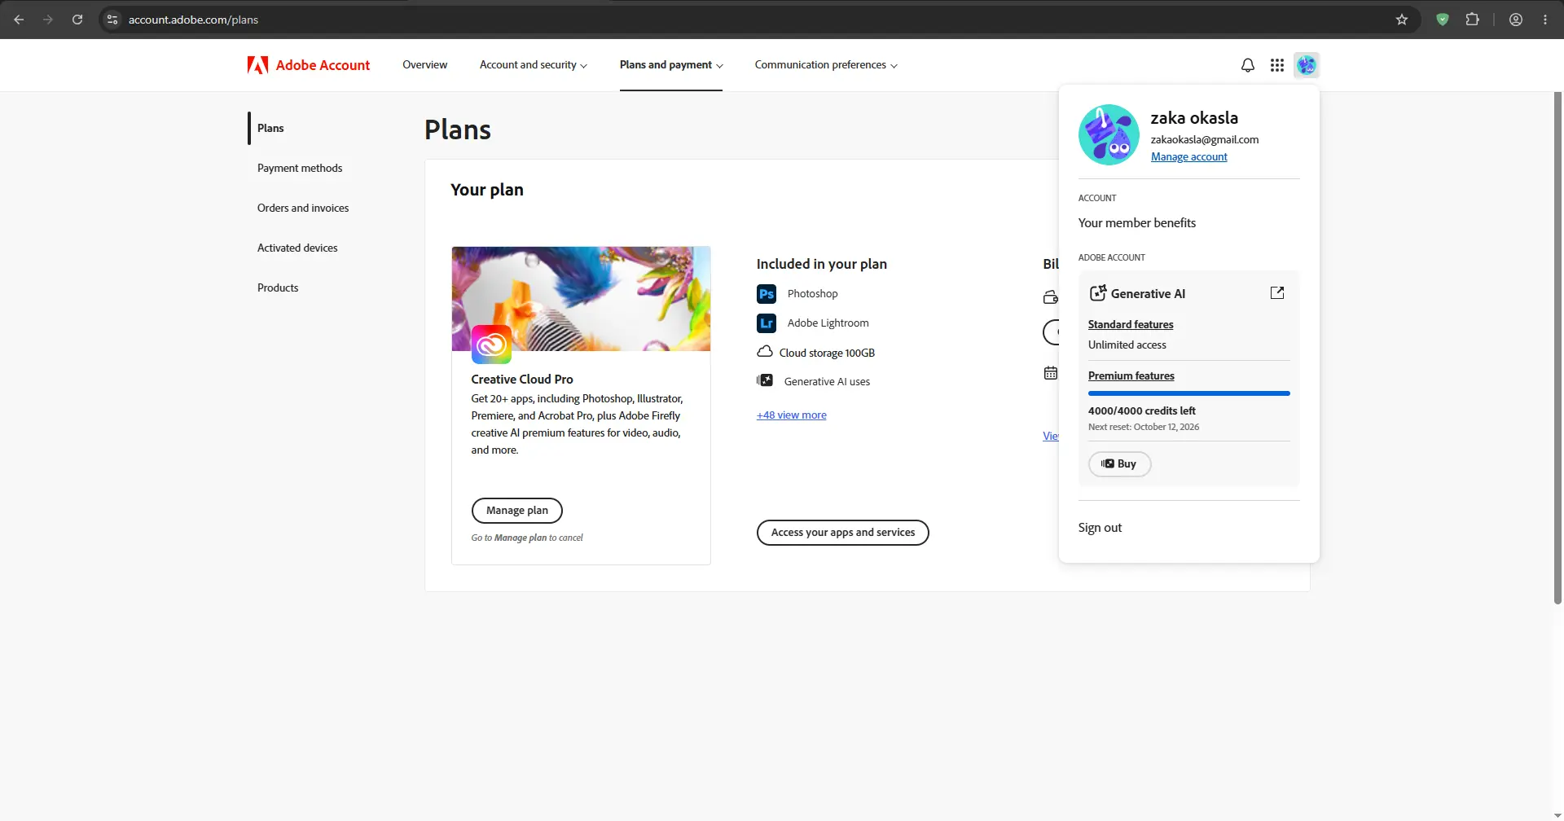Go to Activated devices
Image resolution: width=1564 pixels, height=821 pixels.
point(297,248)
